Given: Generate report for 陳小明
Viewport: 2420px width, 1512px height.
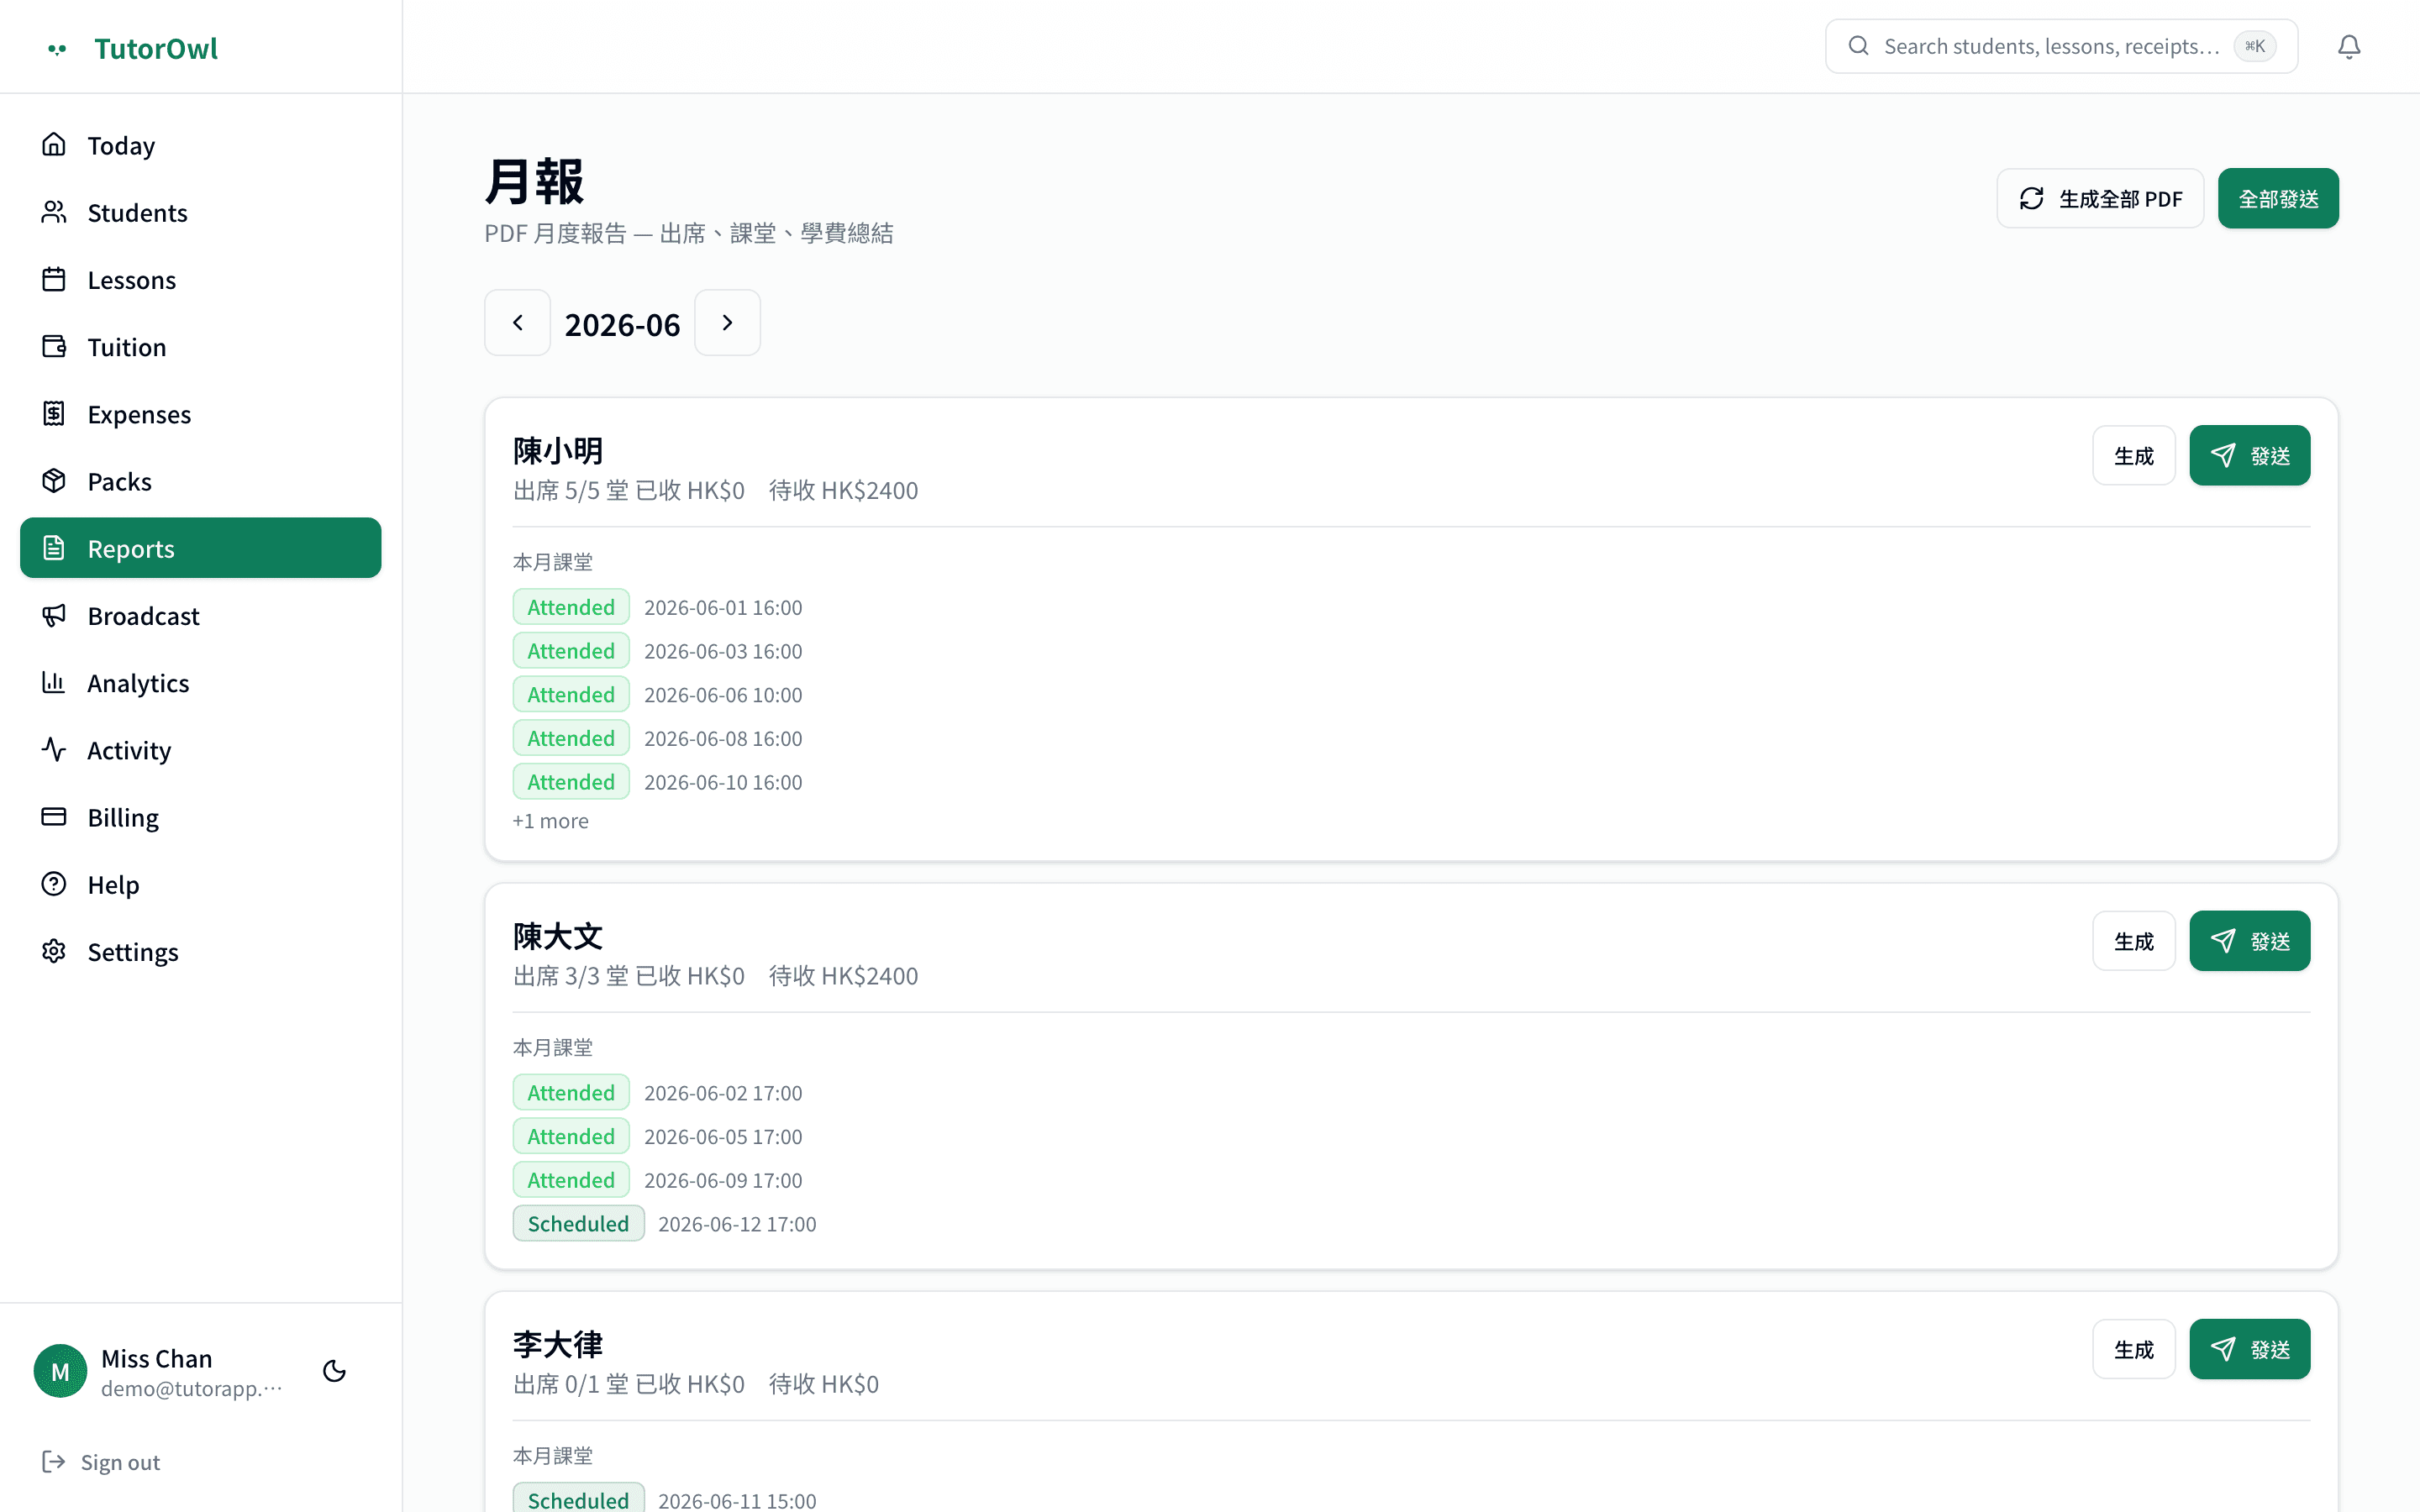Looking at the screenshot, I should pyautogui.click(x=2134, y=455).
